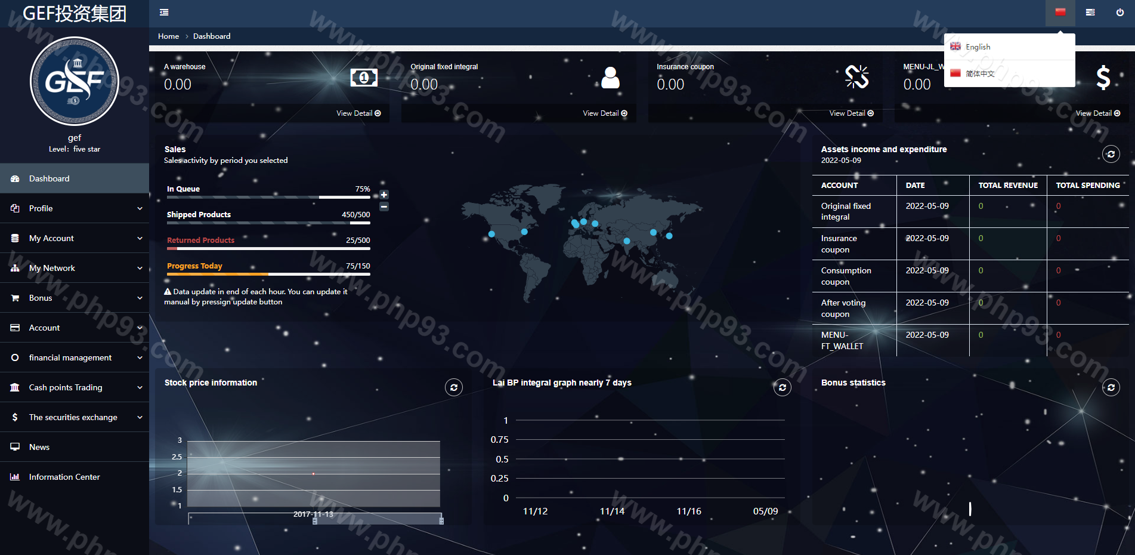Expand the Profile sidebar menu
The image size is (1135, 555).
tap(75, 208)
